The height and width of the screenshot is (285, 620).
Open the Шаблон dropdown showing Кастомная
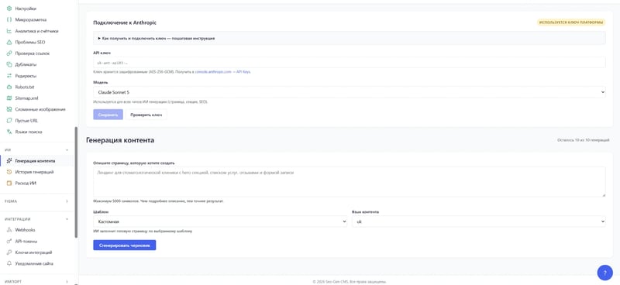pyautogui.click(x=220, y=221)
